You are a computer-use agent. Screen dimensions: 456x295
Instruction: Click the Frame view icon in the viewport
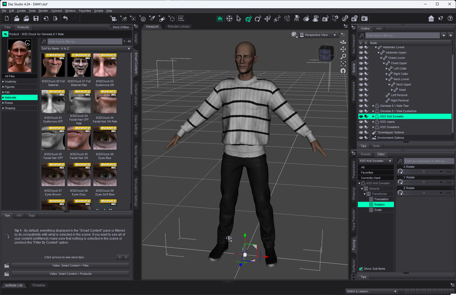point(343,64)
